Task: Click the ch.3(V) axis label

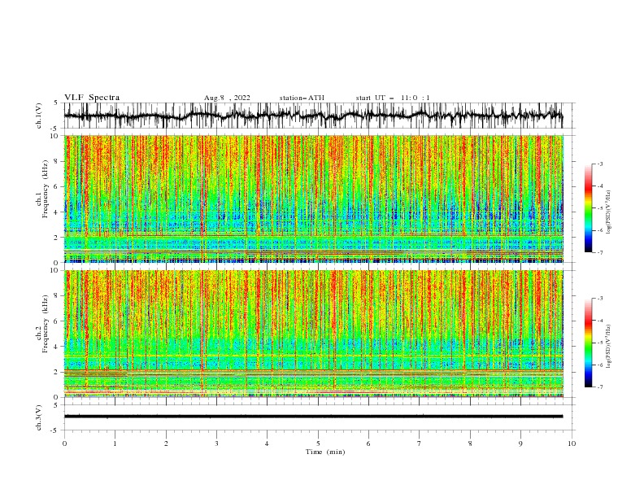Action: 39,417
